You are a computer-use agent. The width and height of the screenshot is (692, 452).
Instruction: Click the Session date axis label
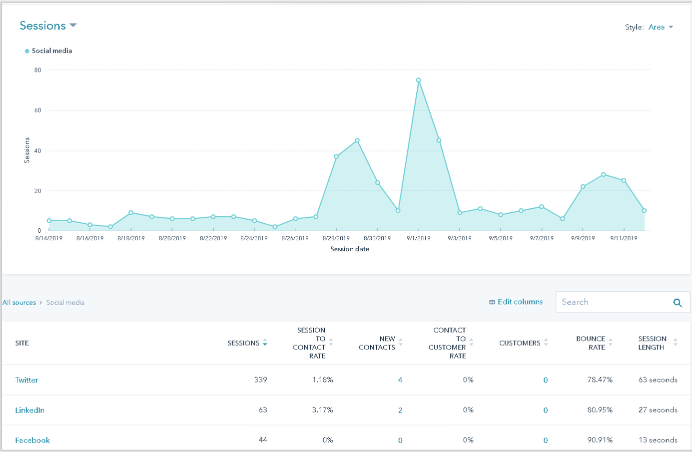[x=350, y=249]
